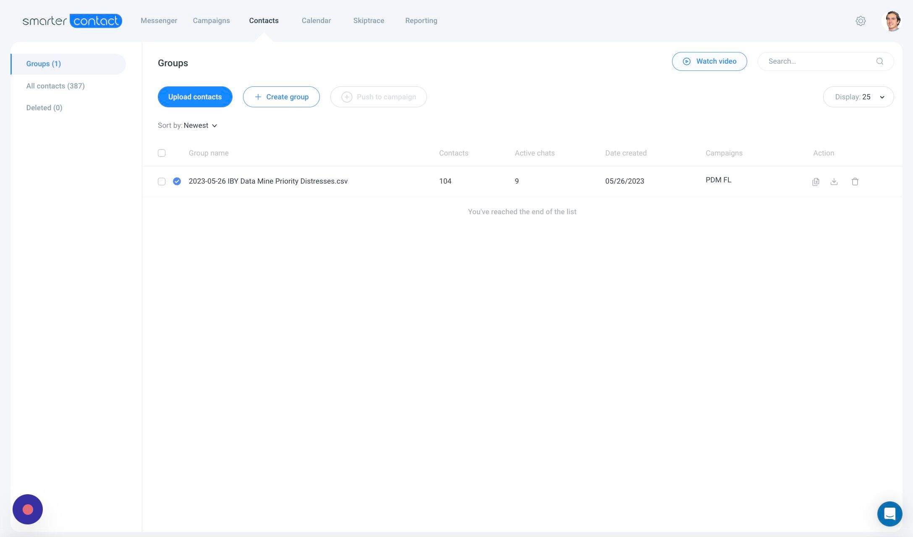The width and height of the screenshot is (913, 537).
Task: Click the purple recording button
Action: (x=28, y=509)
